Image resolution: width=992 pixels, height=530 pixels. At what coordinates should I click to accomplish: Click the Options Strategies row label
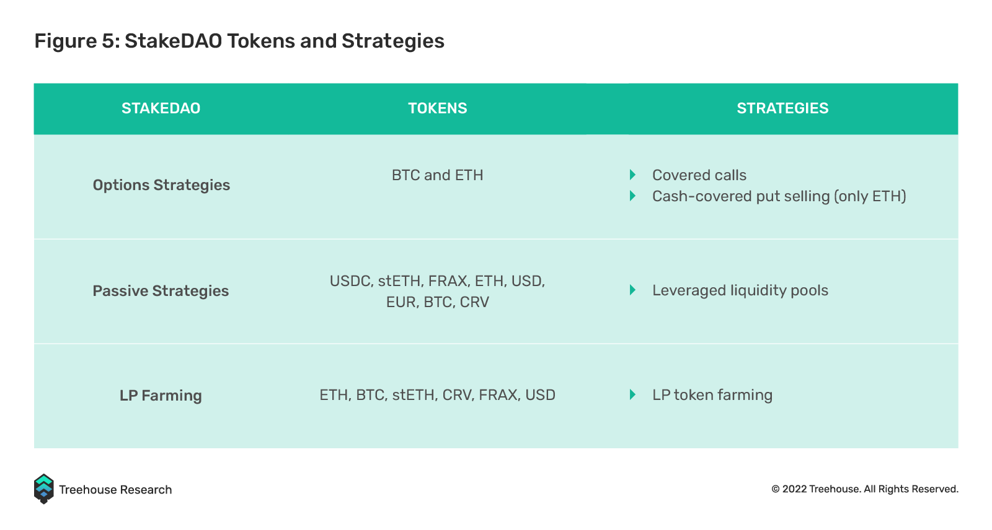pos(161,185)
